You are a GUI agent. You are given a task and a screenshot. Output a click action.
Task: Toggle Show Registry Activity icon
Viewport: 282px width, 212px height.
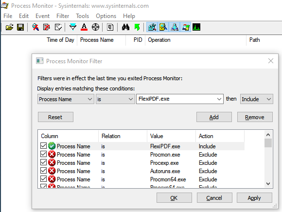(152, 27)
